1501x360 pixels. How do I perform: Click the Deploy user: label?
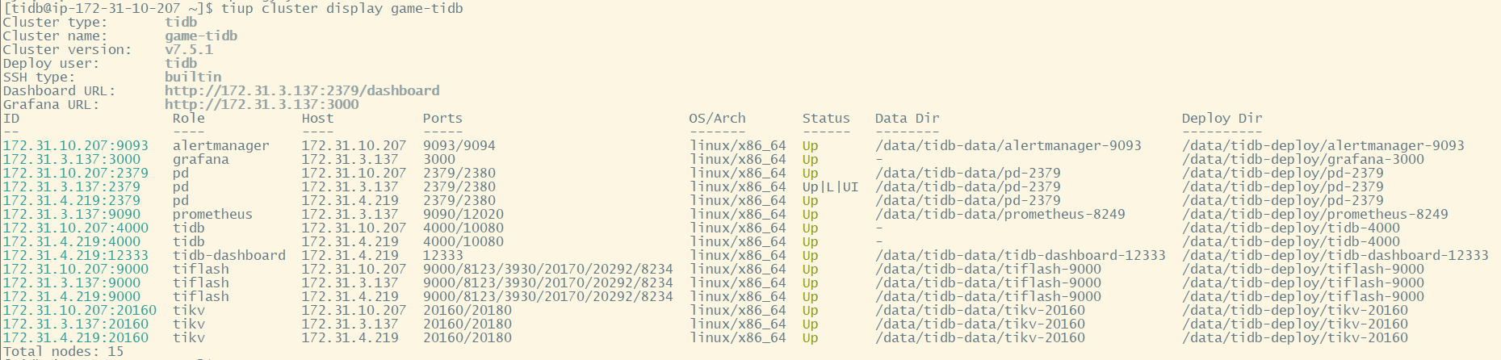coord(52,63)
